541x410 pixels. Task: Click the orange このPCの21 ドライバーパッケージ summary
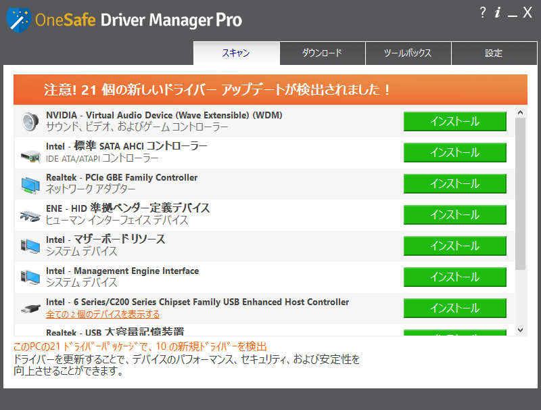[x=140, y=346]
